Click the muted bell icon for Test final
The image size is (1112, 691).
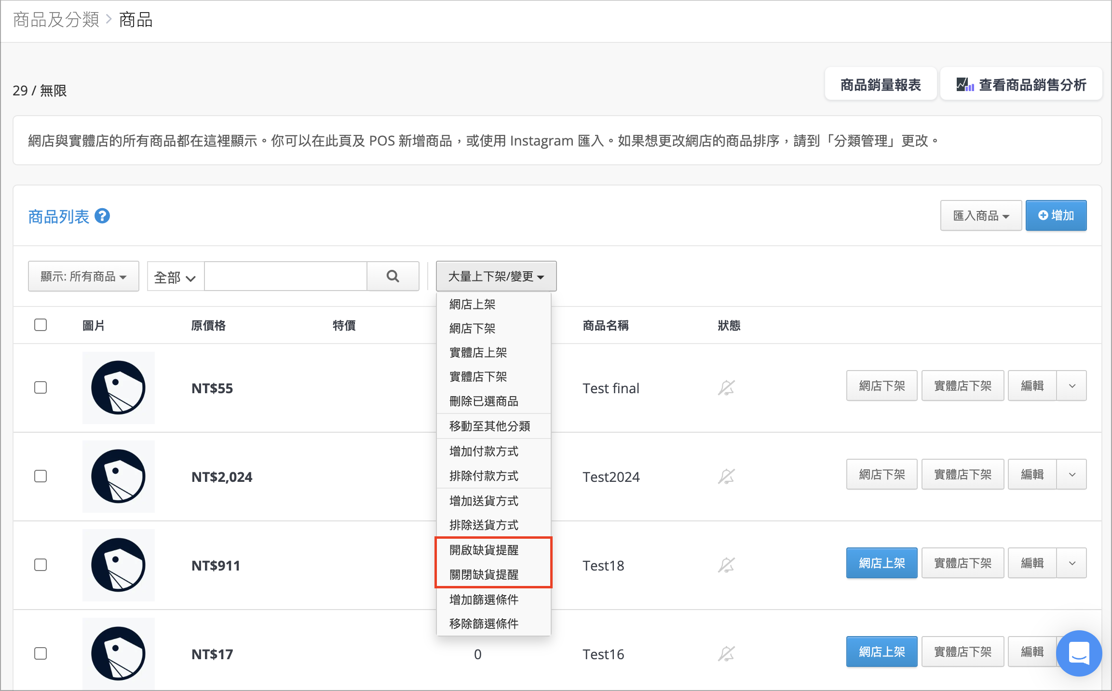726,388
